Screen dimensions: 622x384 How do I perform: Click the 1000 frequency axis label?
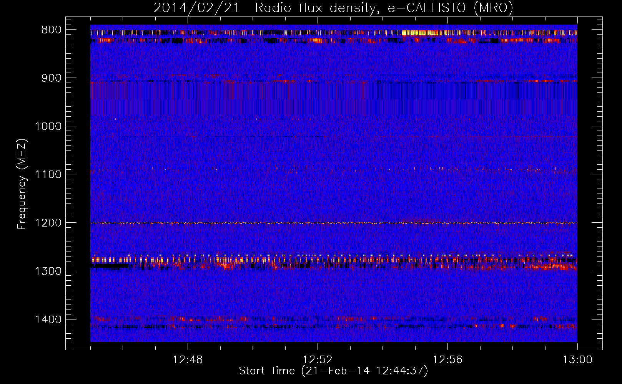click(48, 126)
